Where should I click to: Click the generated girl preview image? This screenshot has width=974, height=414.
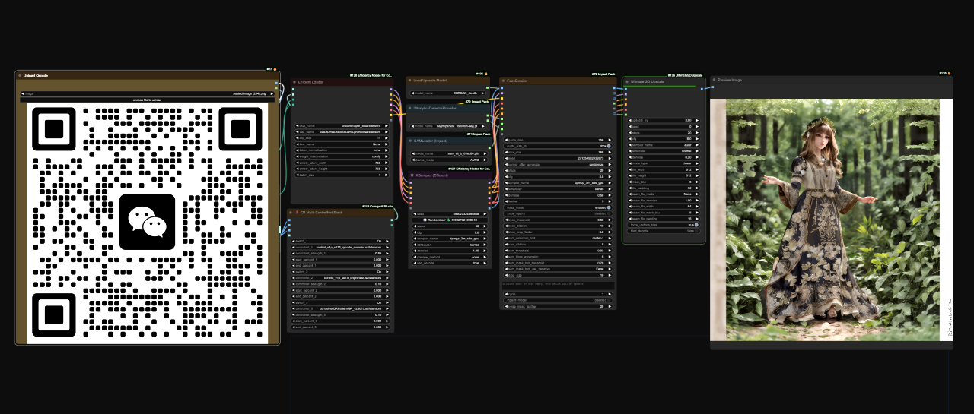click(831, 220)
